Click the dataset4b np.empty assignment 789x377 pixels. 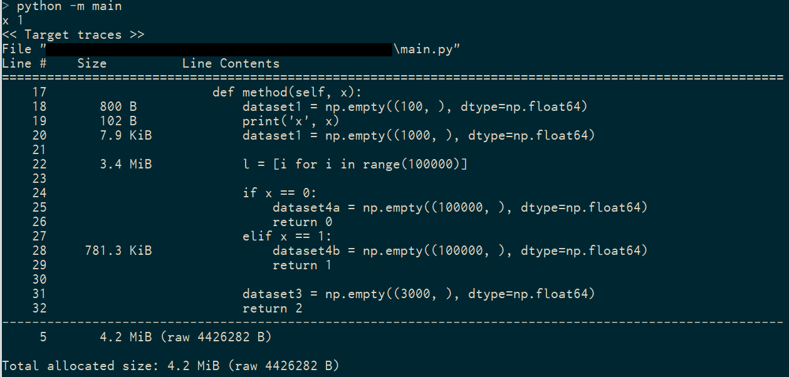pos(460,251)
